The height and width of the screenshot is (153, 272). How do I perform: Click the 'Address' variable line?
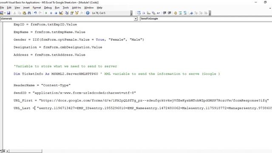(49, 55)
